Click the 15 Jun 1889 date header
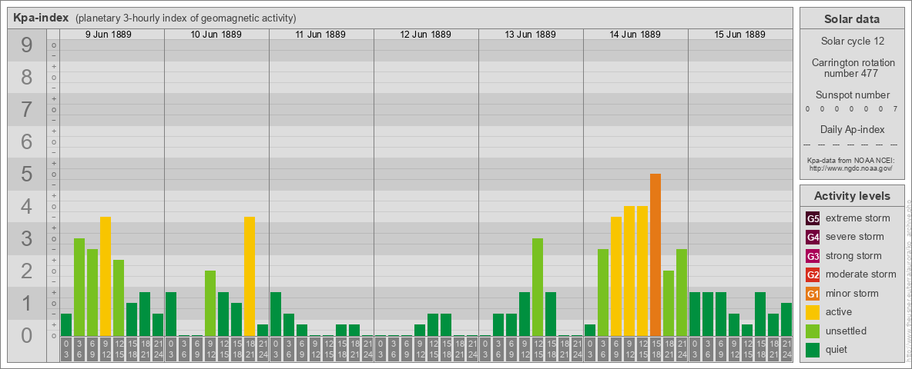The width and height of the screenshot is (912, 369). coord(740,35)
